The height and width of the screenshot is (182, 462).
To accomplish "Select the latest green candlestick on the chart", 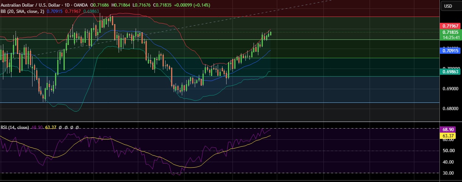I will [271, 34].
